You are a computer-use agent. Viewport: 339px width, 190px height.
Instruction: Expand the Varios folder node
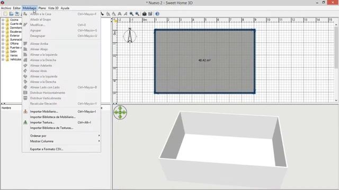point(3,55)
